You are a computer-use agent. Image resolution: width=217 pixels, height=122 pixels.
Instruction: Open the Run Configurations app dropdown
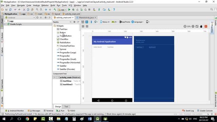(x=62, y=9)
